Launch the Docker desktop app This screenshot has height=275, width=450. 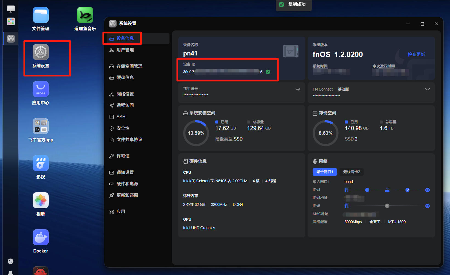point(41,237)
